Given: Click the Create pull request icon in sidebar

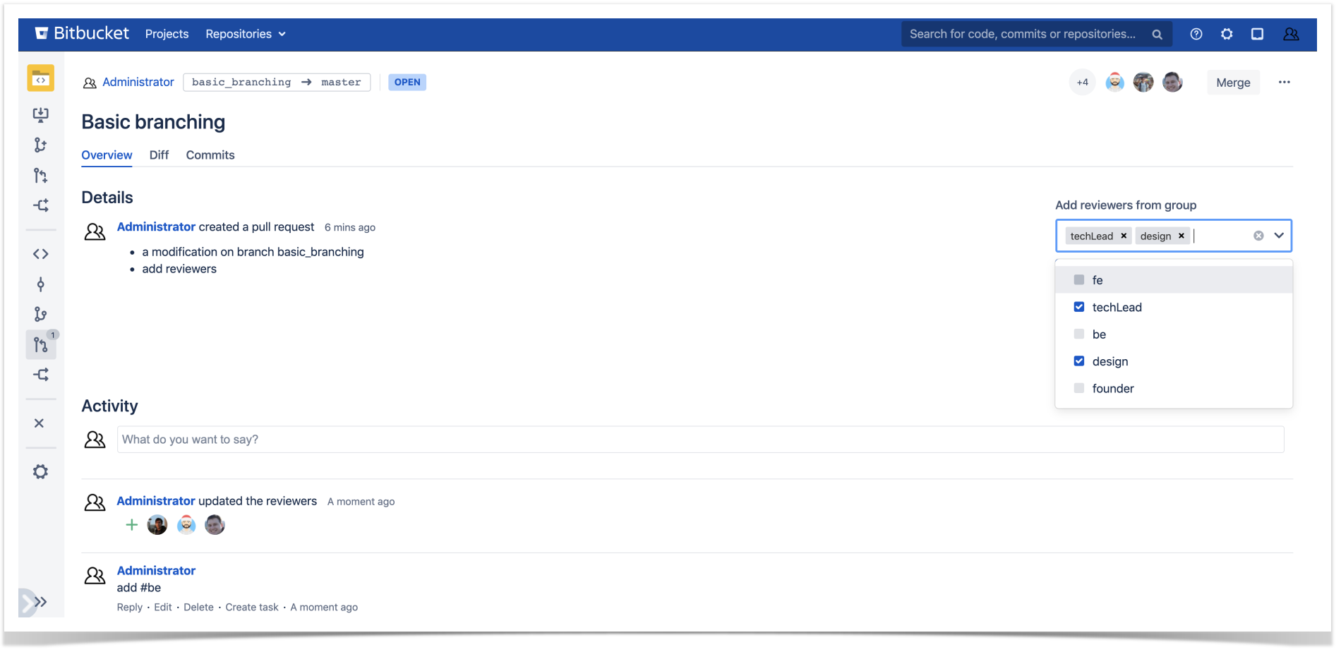Looking at the screenshot, I should tap(41, 175).
